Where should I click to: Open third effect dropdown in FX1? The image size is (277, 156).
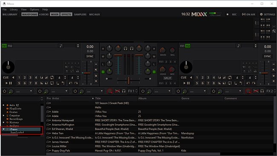point(95,91)
